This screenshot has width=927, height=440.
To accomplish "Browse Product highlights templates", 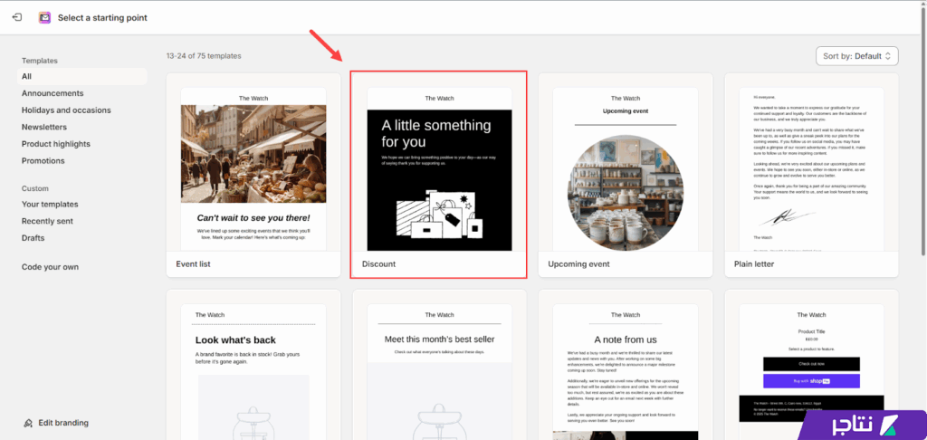I will pos(56,144).
